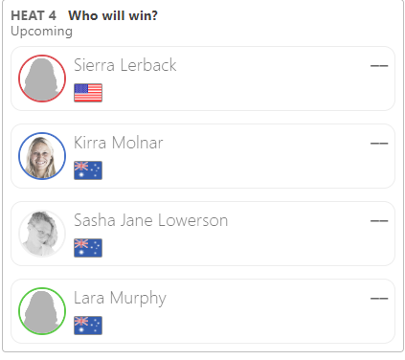Image resolution: width=405 pixels, height=360 pixels.
Task: Click the score dash for Sasha Jane Lowerson
Action: (x=379, y=221)
